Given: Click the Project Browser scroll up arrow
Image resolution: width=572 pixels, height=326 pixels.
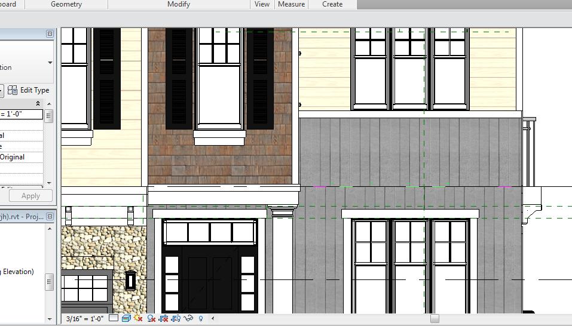Looking at the screenshot, I should point(50,229).
